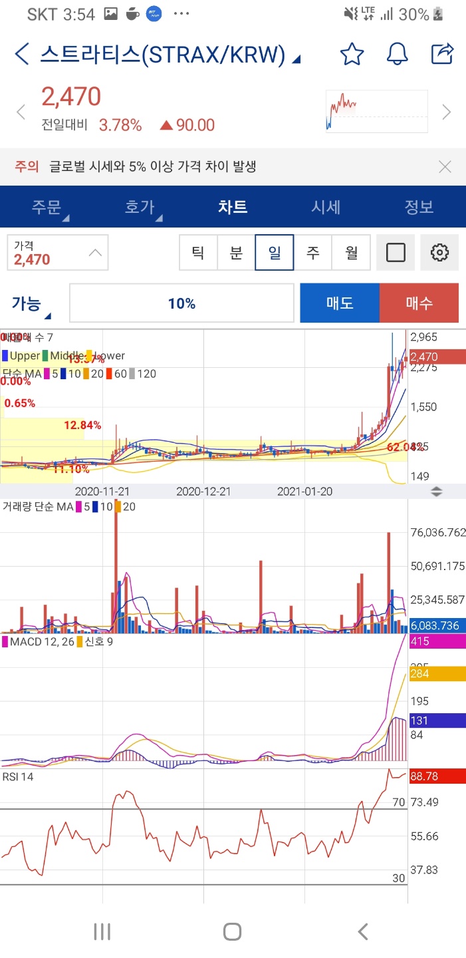Show the next coin with right chevron
The width and height of the screenshot is (466, 958).
point(447,112)
